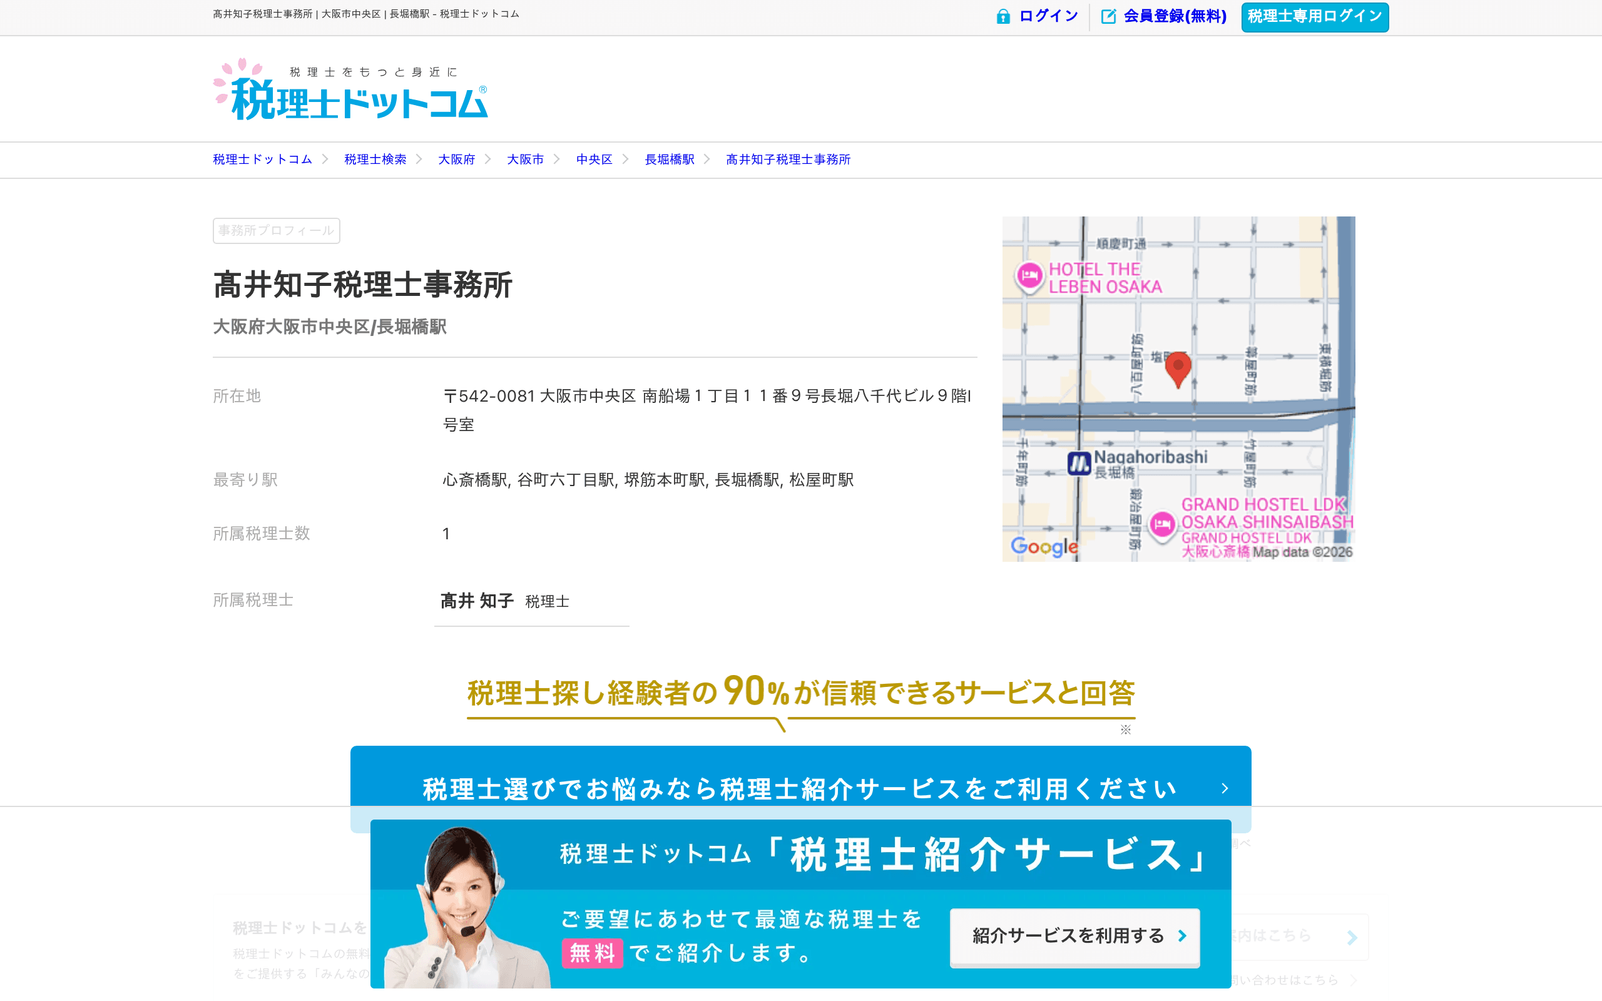Screen dimensions: 1602x1001
Task: Click the 事務所プロフィール tag
Action: pos(276,231)
